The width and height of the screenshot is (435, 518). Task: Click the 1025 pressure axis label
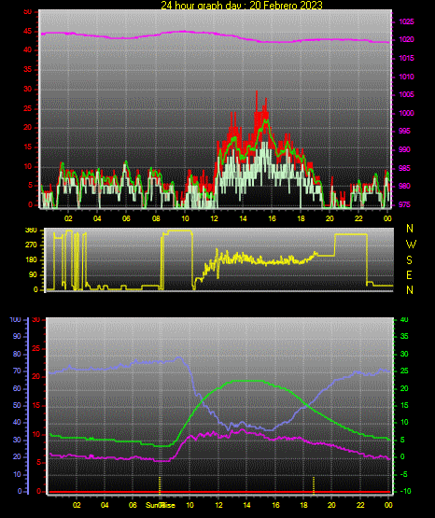point(406,21)
